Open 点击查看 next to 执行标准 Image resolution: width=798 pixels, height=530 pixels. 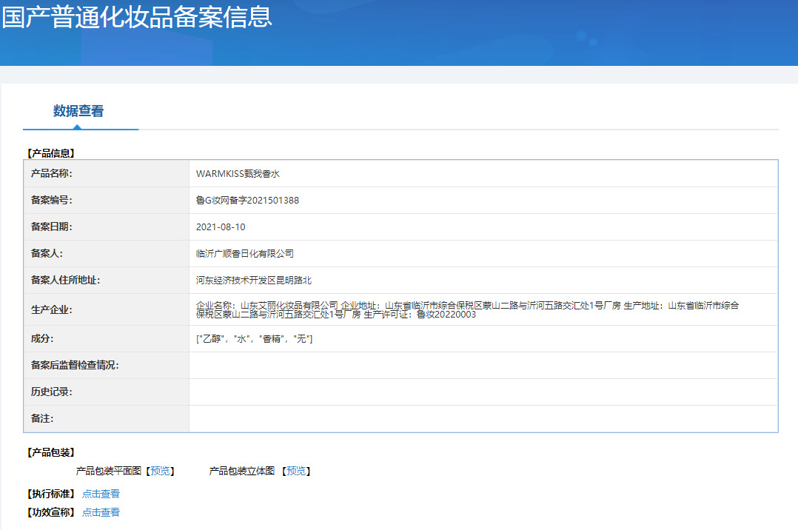(x=101, y=494)
